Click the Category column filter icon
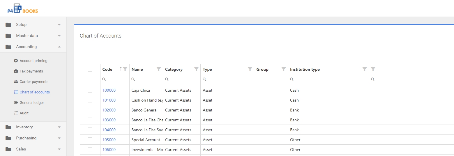 [x=196, y=69]
